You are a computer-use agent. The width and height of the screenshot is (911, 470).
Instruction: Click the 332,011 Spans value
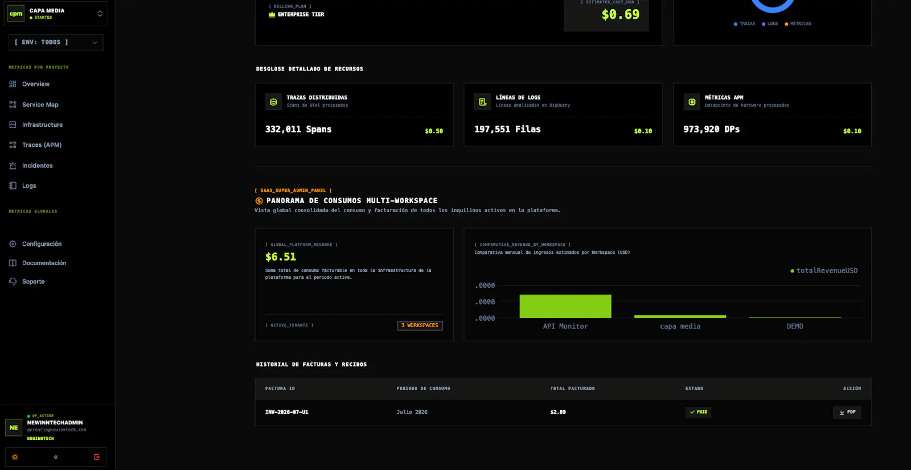point(298,129)
